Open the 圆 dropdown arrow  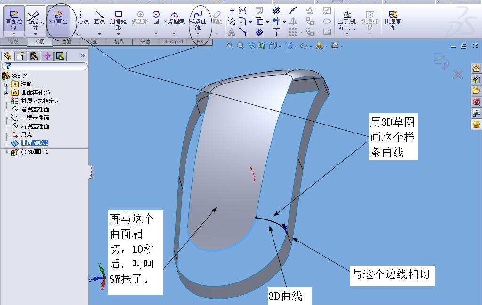click(x=156, y=34)
